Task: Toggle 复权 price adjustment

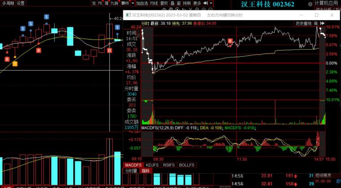Action: (x=164, y=3)
